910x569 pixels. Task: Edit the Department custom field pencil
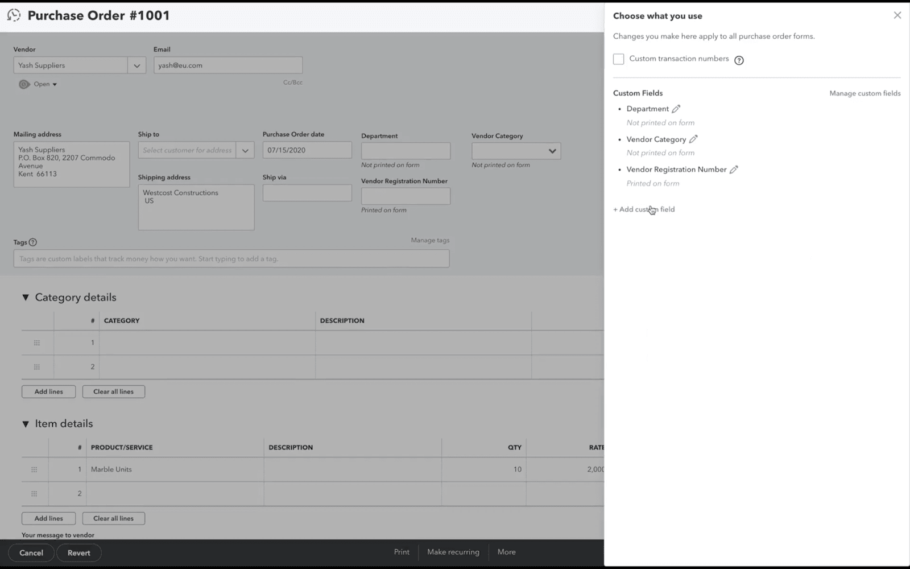(676, 109)
